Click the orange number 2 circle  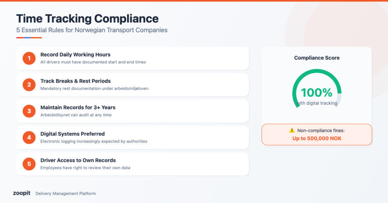pos(29,85)
